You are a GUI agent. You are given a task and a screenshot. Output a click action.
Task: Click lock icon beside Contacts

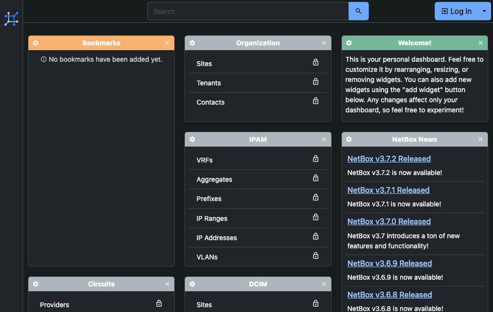pyautogui.click(x=316, y=101)
